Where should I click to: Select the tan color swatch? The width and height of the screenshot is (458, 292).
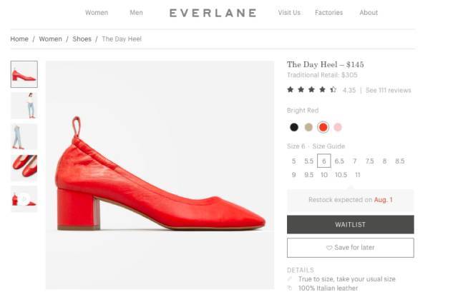tap(308, 127)
